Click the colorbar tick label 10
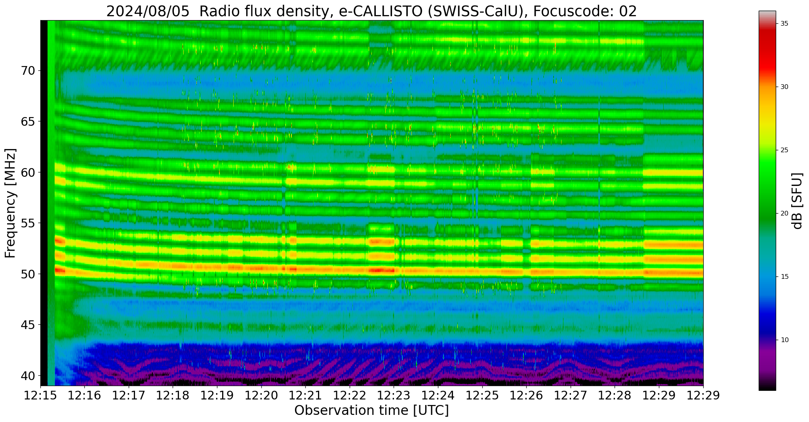Image resolution: width=809 pixels, height=422 pixels. [x=784, y=340]
